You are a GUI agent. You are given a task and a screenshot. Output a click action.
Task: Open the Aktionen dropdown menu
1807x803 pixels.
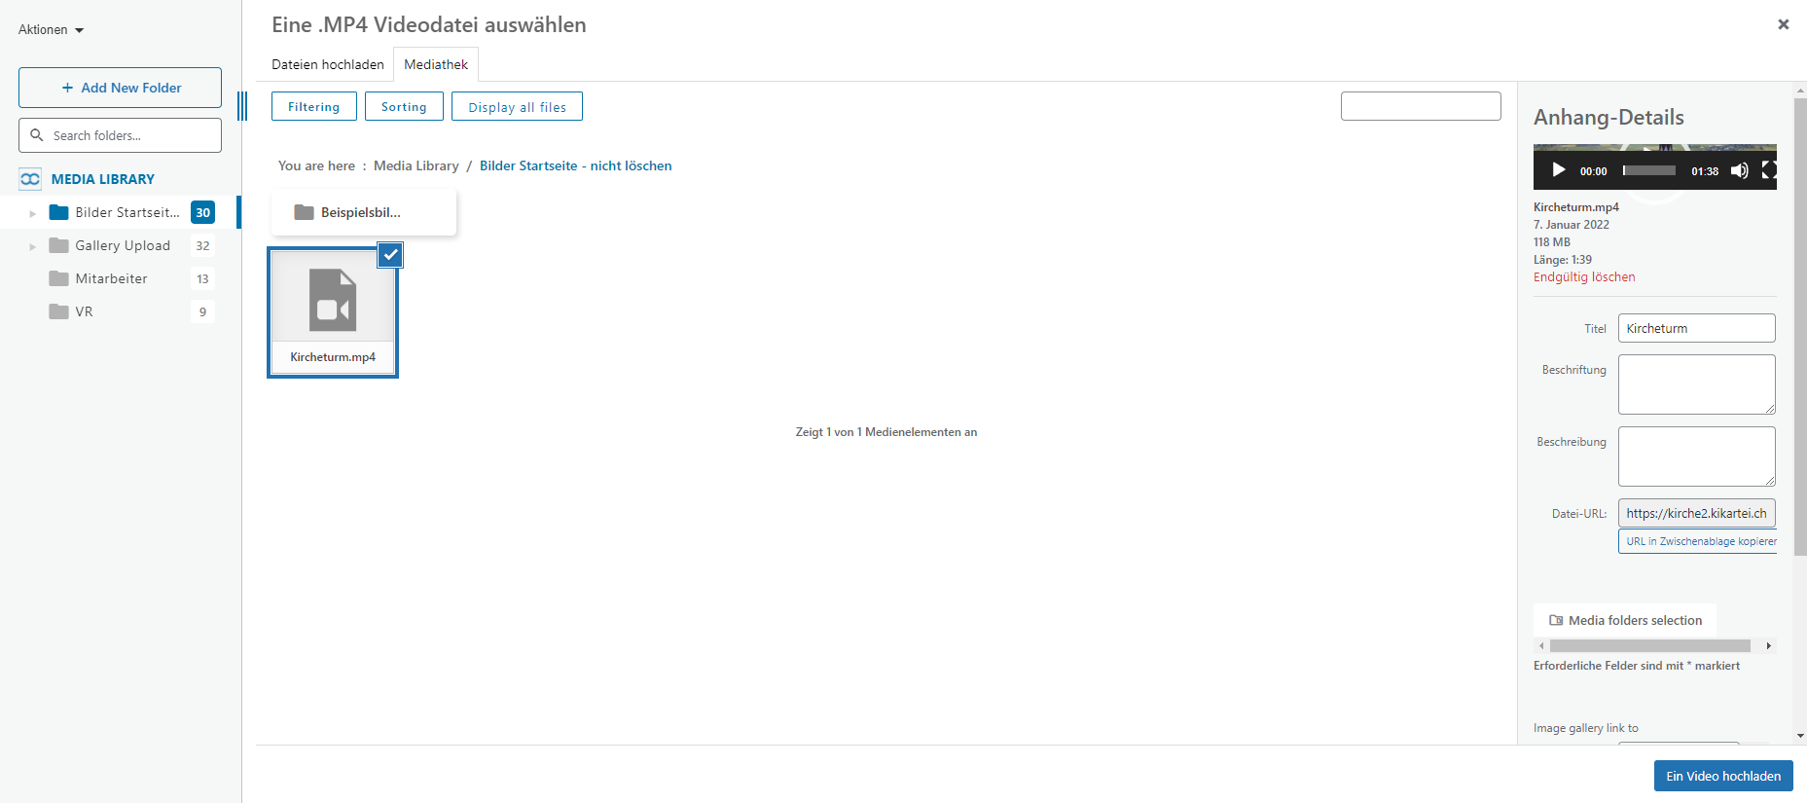pyautogui.click(x=51, y=30)
